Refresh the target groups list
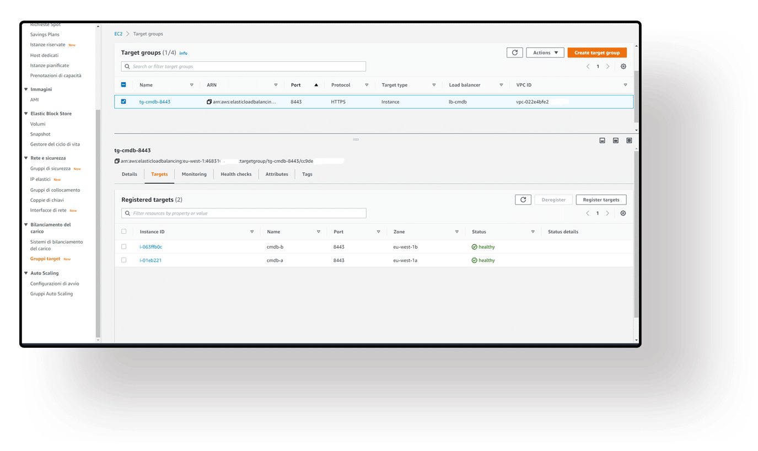 [514, 53]
